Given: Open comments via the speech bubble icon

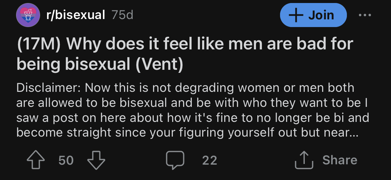Looking at the screenshot, I should tap(175, 160).
